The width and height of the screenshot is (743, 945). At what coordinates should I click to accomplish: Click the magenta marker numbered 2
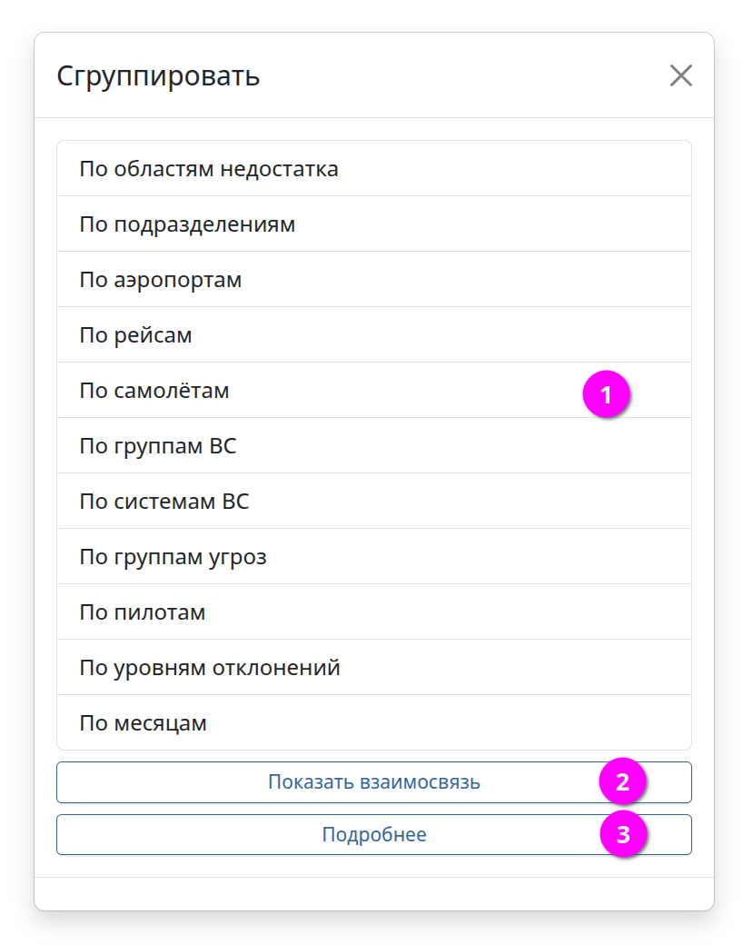[x=622, y=782]
